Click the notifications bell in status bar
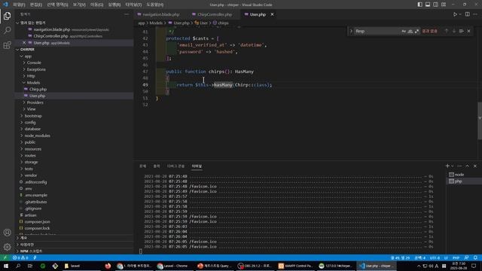This screenshot has width=482, height=271. tap(475, 257)
